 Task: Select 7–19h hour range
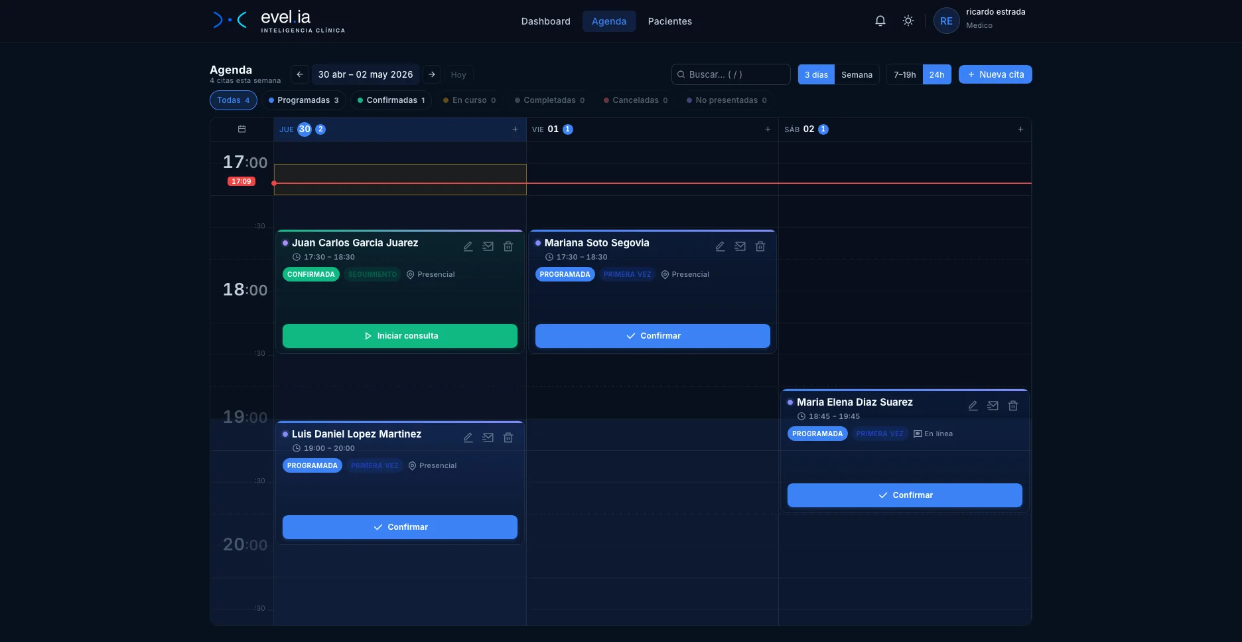point(904,74)
